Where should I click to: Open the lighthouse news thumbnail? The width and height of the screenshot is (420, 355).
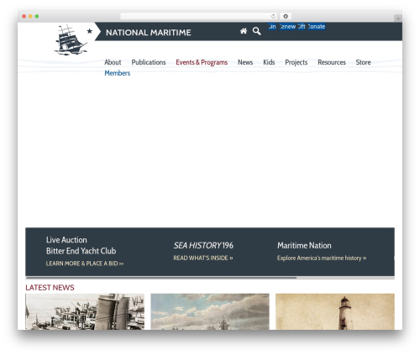[x=335, y=311]
